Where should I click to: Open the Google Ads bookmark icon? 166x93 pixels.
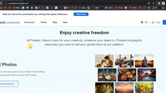point(149,8)
